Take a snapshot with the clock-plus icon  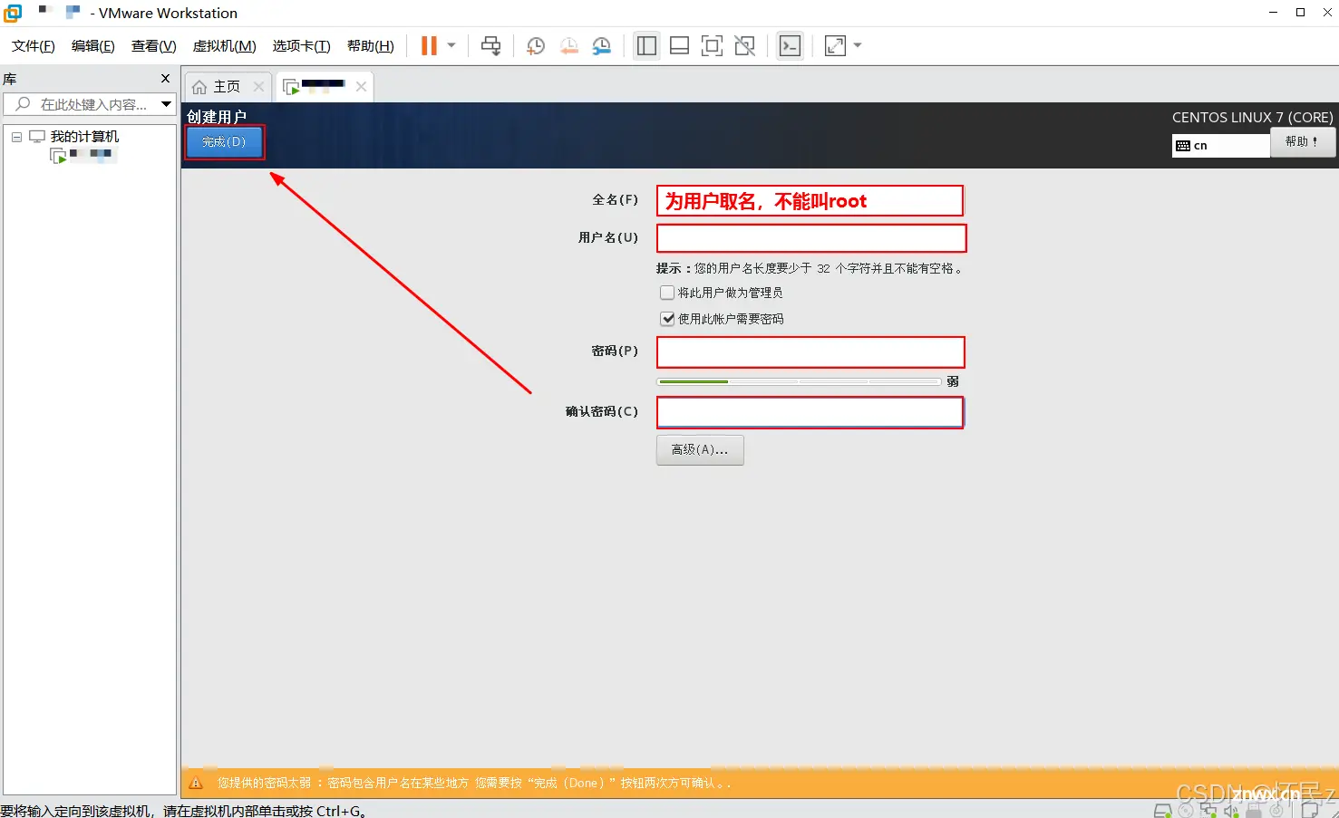click(x=536, y=45)
